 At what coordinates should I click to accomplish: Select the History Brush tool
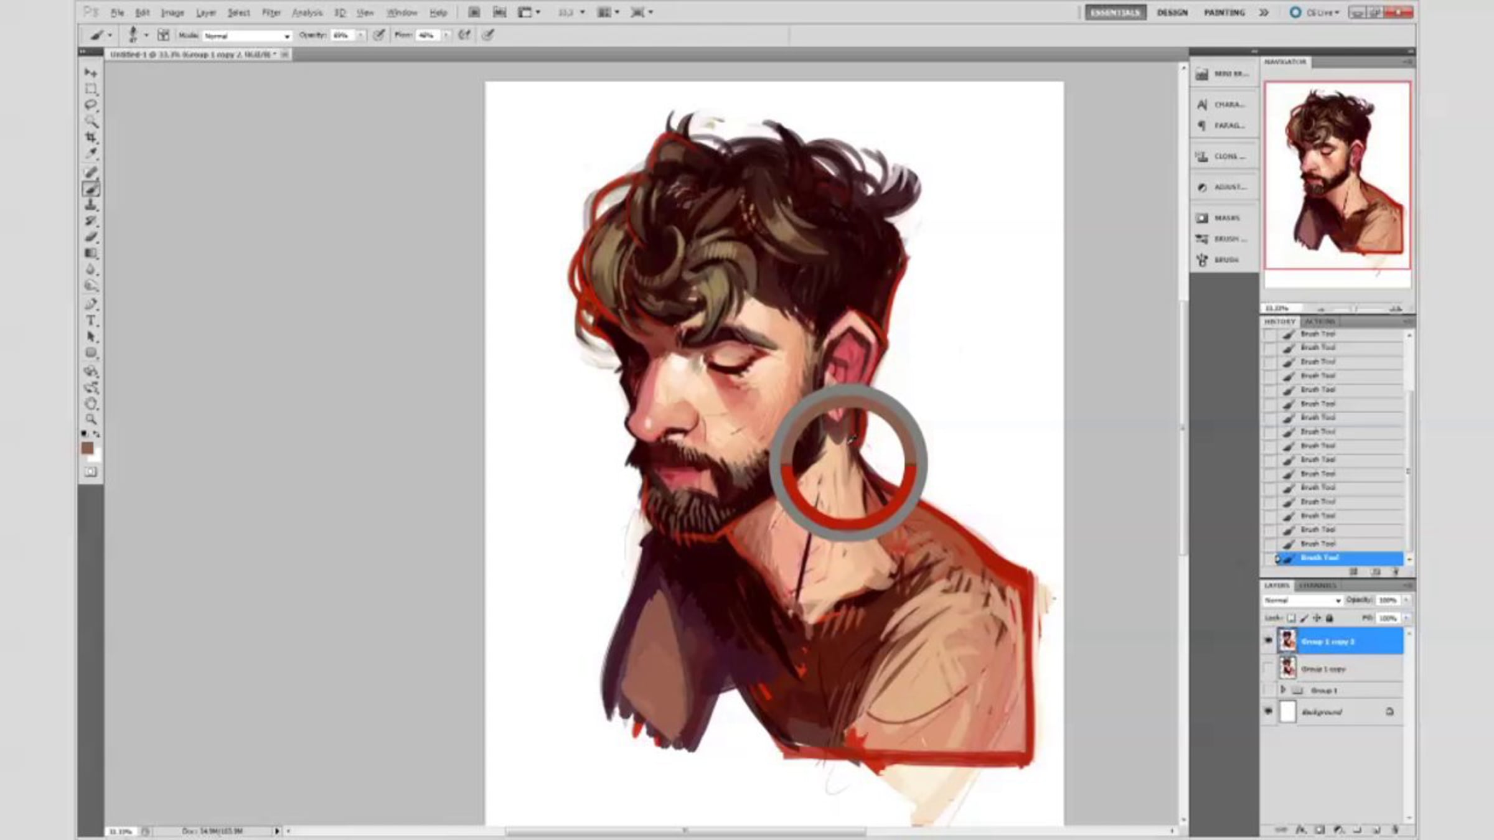[x=91, y=221]
